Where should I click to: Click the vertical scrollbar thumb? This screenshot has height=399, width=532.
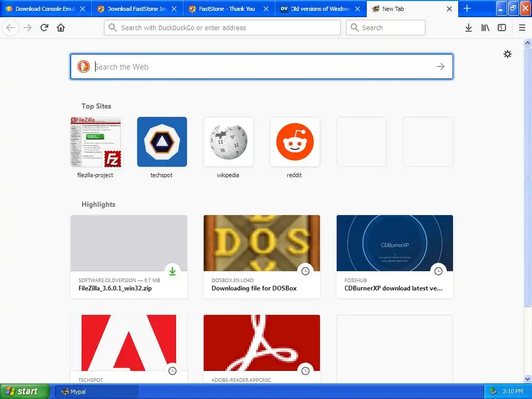pyautogui.click(x=528, y=177)
